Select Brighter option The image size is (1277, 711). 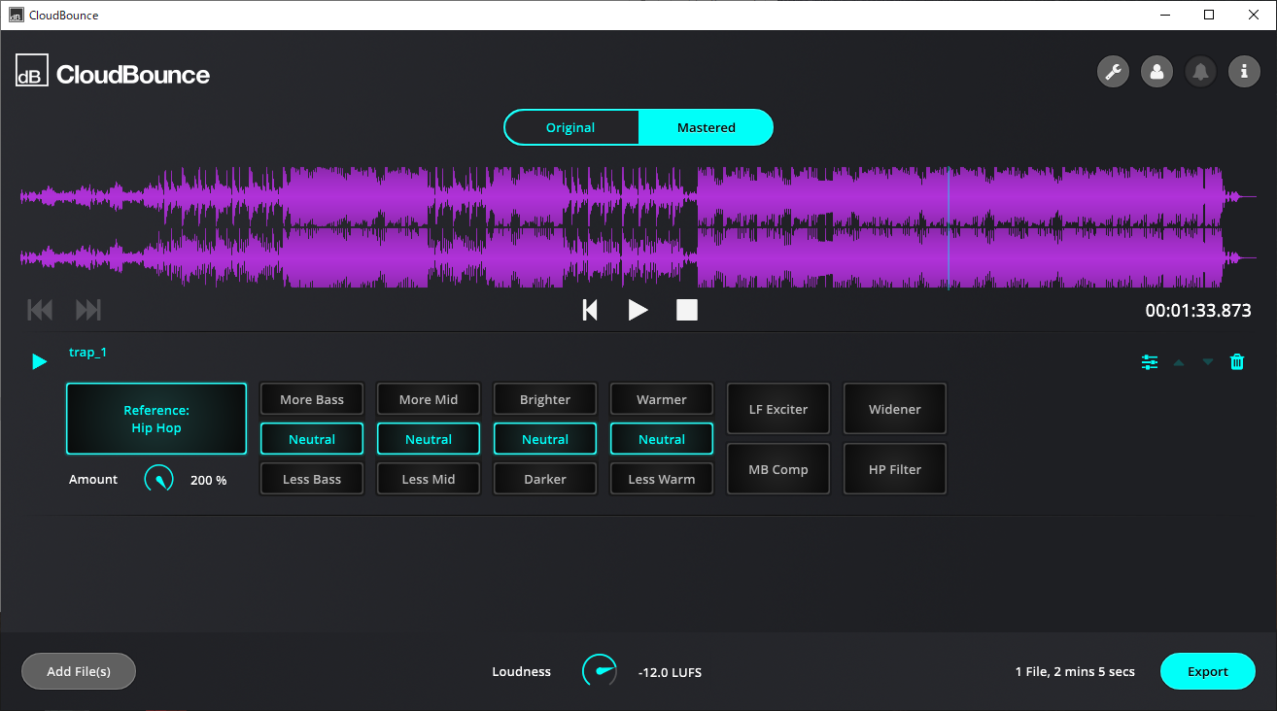[545, 399]
